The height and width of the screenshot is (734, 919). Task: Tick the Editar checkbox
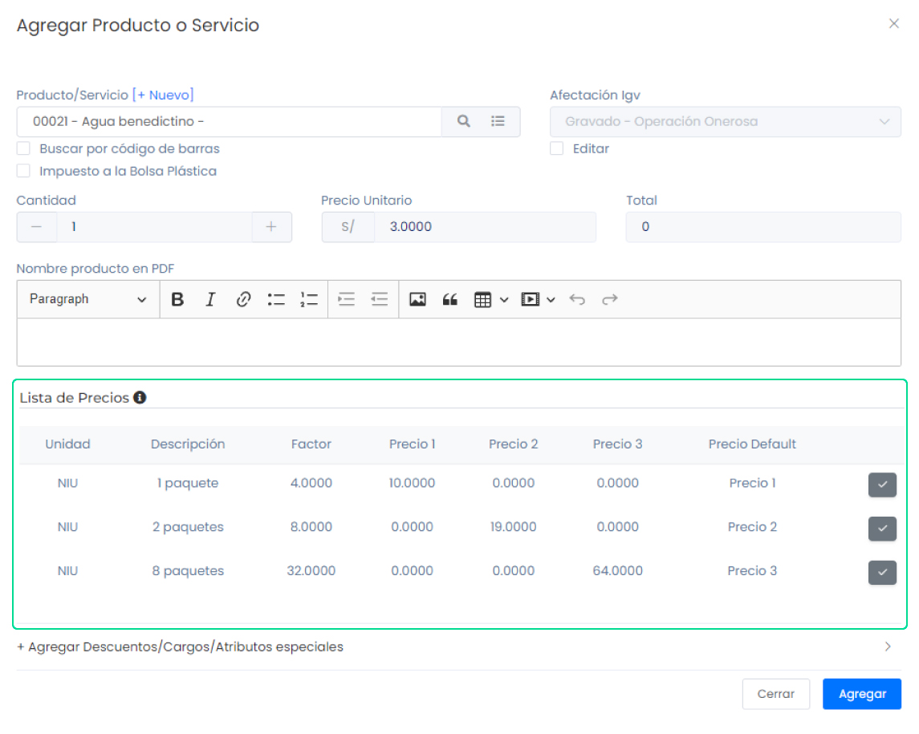(557, 148)
